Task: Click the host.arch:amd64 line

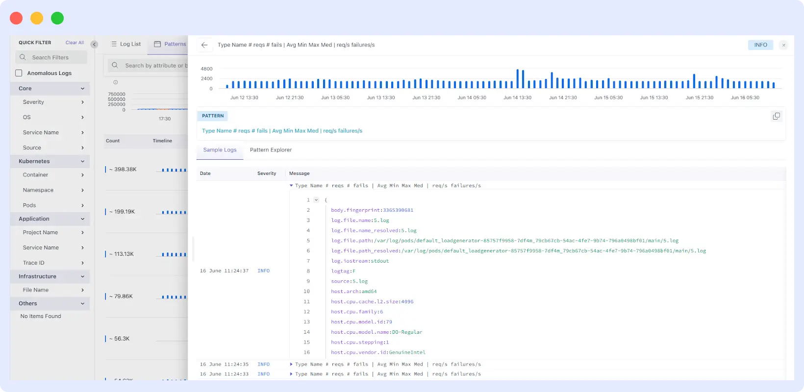Action: (354, 292)
